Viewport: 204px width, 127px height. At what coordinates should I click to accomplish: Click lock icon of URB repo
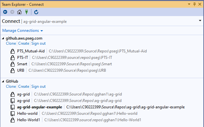[x=13, y=70]
